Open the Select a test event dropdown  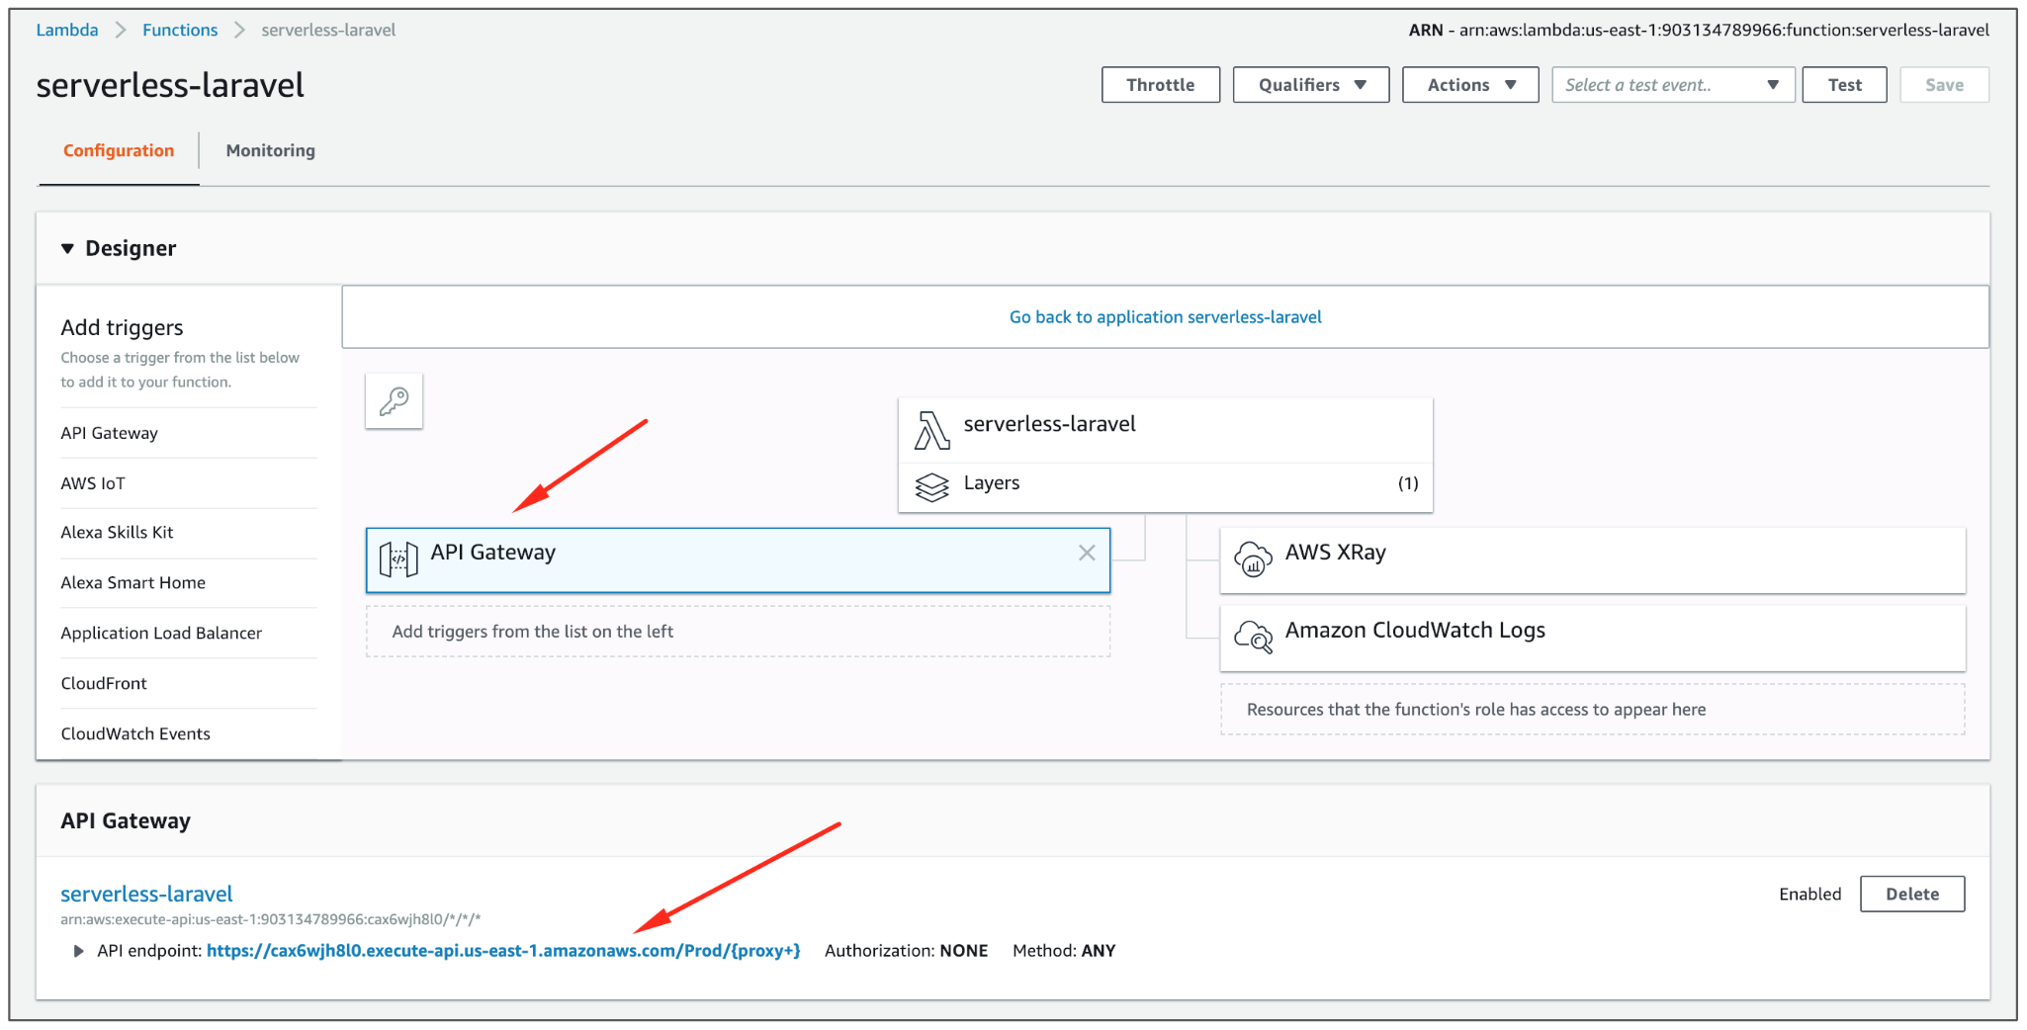coord(1673,85)
